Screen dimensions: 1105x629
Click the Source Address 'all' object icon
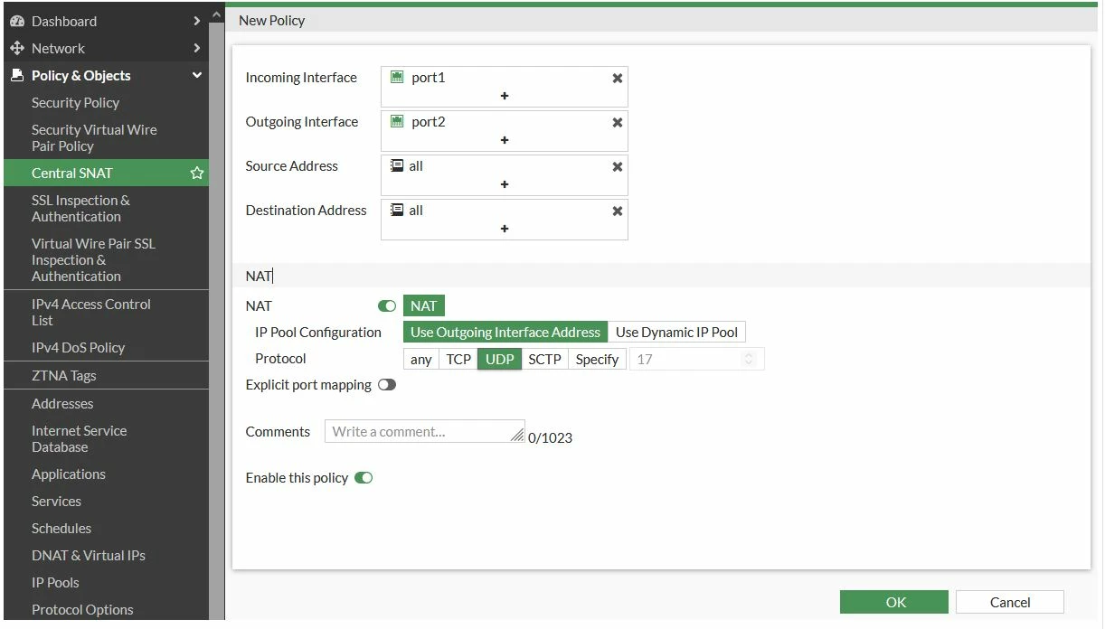coord(397,166)
